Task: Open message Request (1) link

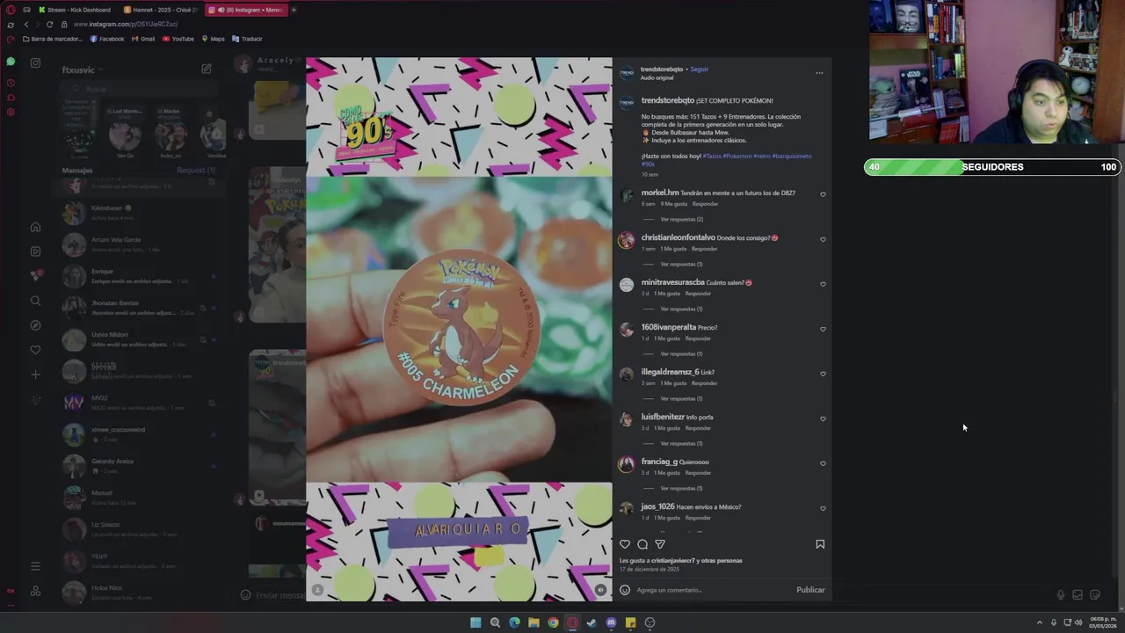Action: (196, 170)
